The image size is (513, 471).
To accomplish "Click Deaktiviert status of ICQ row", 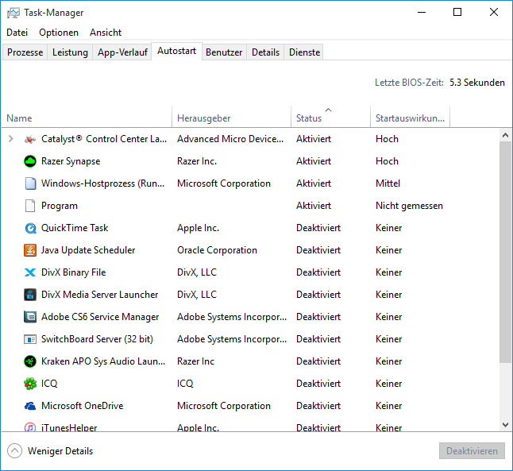I will click(x=318, y=384).
